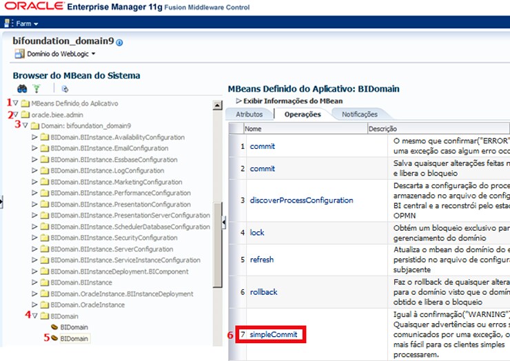The height and width of the screenshot is (361, 510).
Task: Select the BIDomain.BIInstance tree row
Action: click(x=81, y=282)
